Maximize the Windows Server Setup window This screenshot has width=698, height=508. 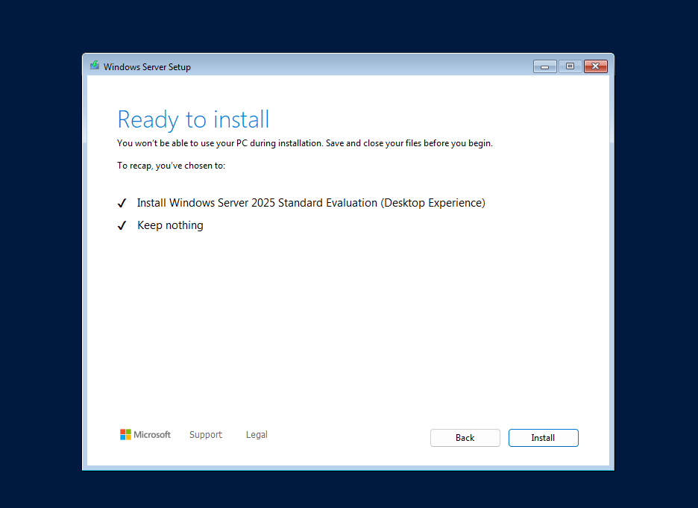tap(570, 66)
